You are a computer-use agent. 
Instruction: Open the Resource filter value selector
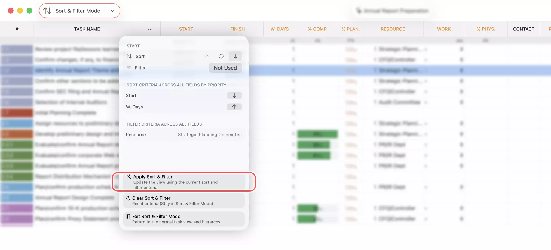click(x=210, y=135)
